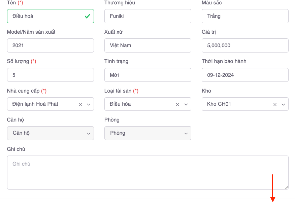Screen dimensions: 295x202
Task: Expand the Kho dropdown arrow
Action: (283, 104)
